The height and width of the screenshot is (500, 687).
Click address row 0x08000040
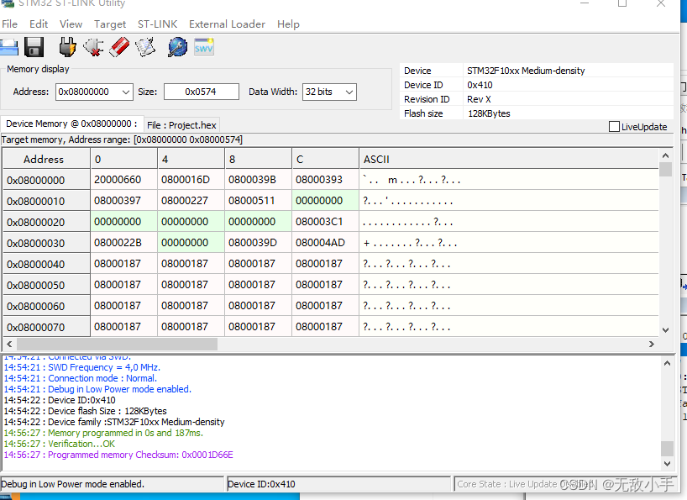coord(46,264)
